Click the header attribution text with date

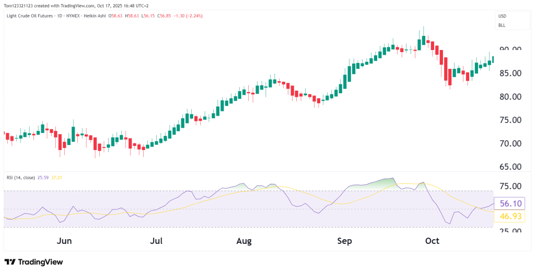click(x=76, y=6)
